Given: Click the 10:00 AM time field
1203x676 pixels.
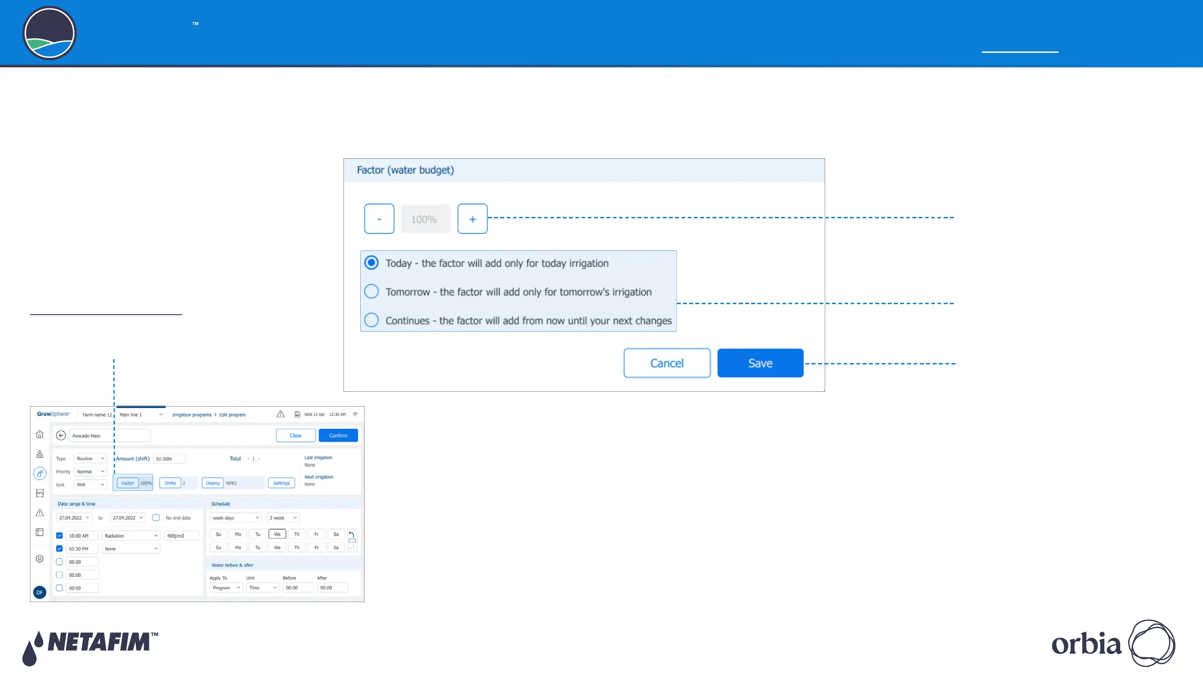Looking at the screenshot, I should 82,536.
